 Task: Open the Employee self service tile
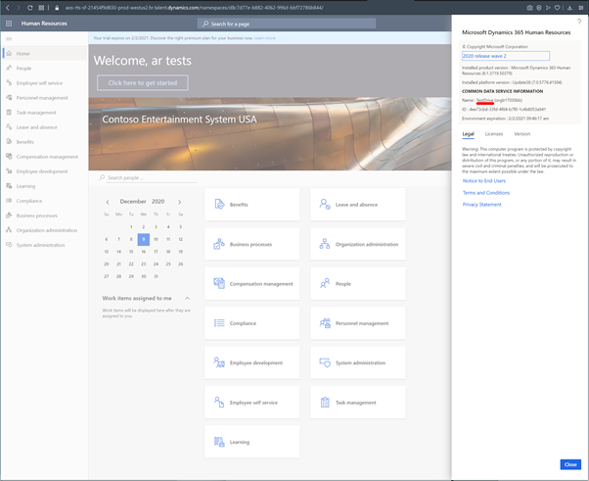pos(252,403)
